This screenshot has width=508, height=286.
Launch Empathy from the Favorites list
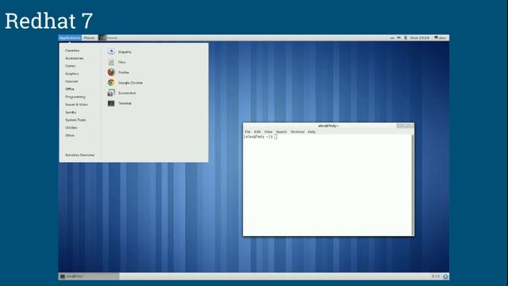pyautogui.click(x=120, y=52)
